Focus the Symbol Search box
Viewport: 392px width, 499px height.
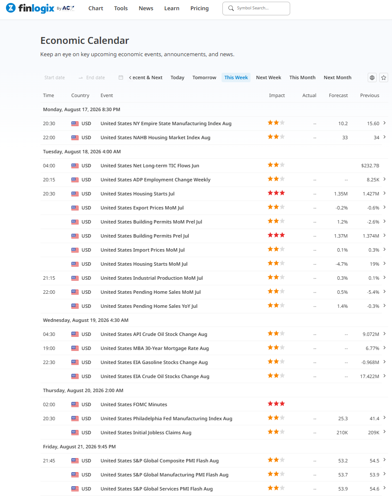(x=256, y=8)
